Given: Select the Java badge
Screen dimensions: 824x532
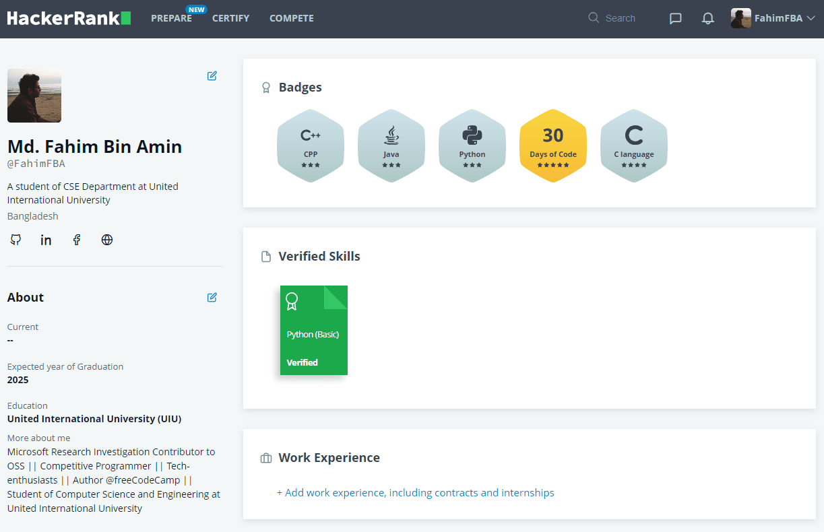Looking at the screenshot, I should point(391,145).
